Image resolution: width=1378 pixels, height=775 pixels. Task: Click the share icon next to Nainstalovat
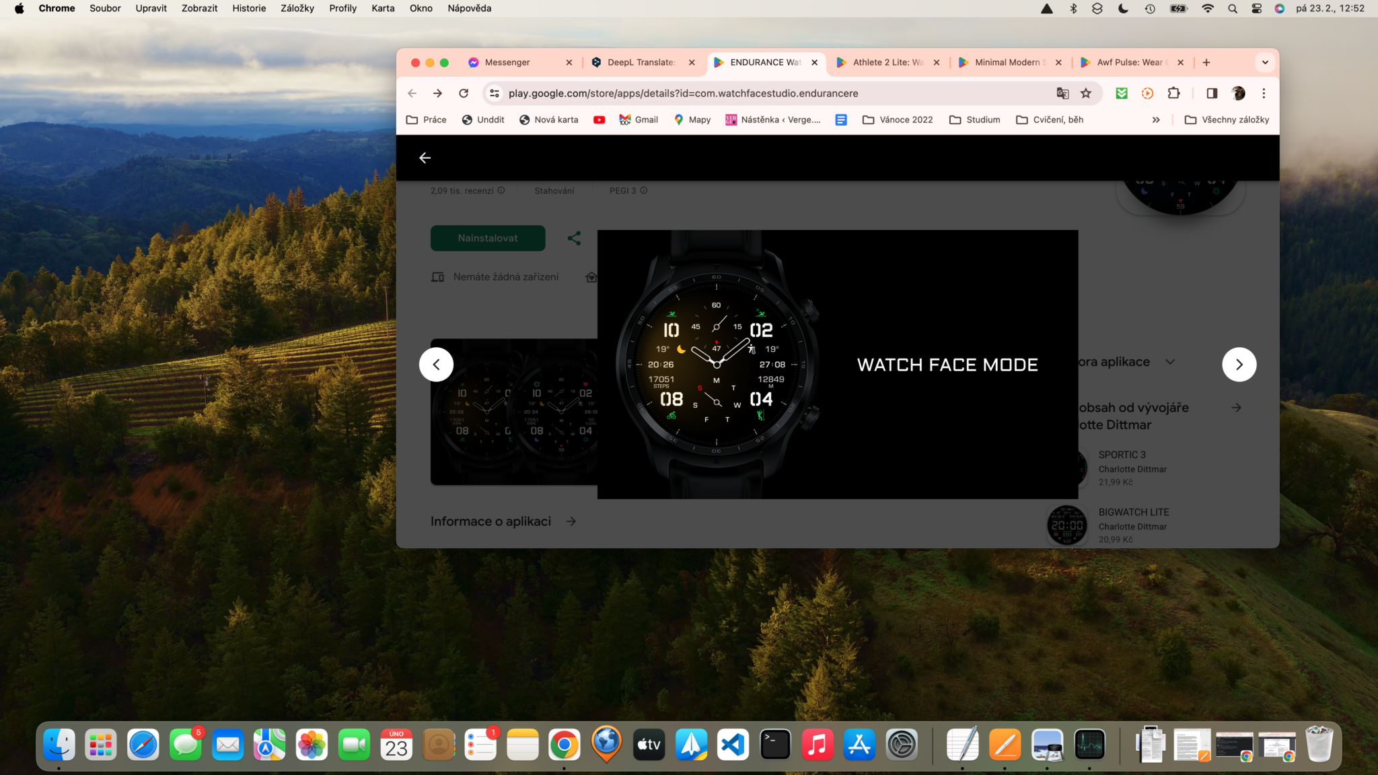574,238
